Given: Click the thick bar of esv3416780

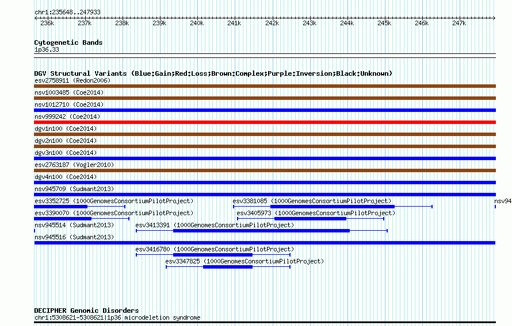Looking at the screenshot, I should coord(213,255).
